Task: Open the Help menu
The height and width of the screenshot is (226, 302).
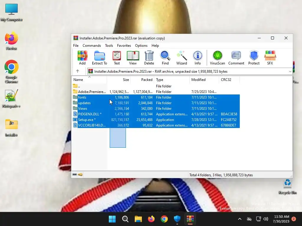Action: coord(155,46)
